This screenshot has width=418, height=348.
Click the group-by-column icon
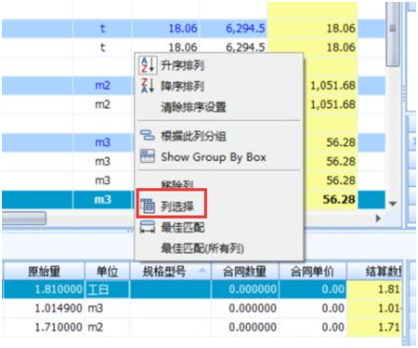(x=148, y=135)
